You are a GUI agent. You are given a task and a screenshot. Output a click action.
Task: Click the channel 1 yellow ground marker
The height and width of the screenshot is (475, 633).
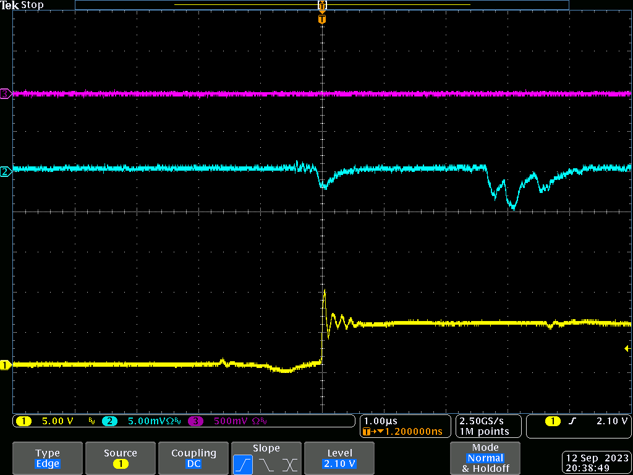pos(6,365)
